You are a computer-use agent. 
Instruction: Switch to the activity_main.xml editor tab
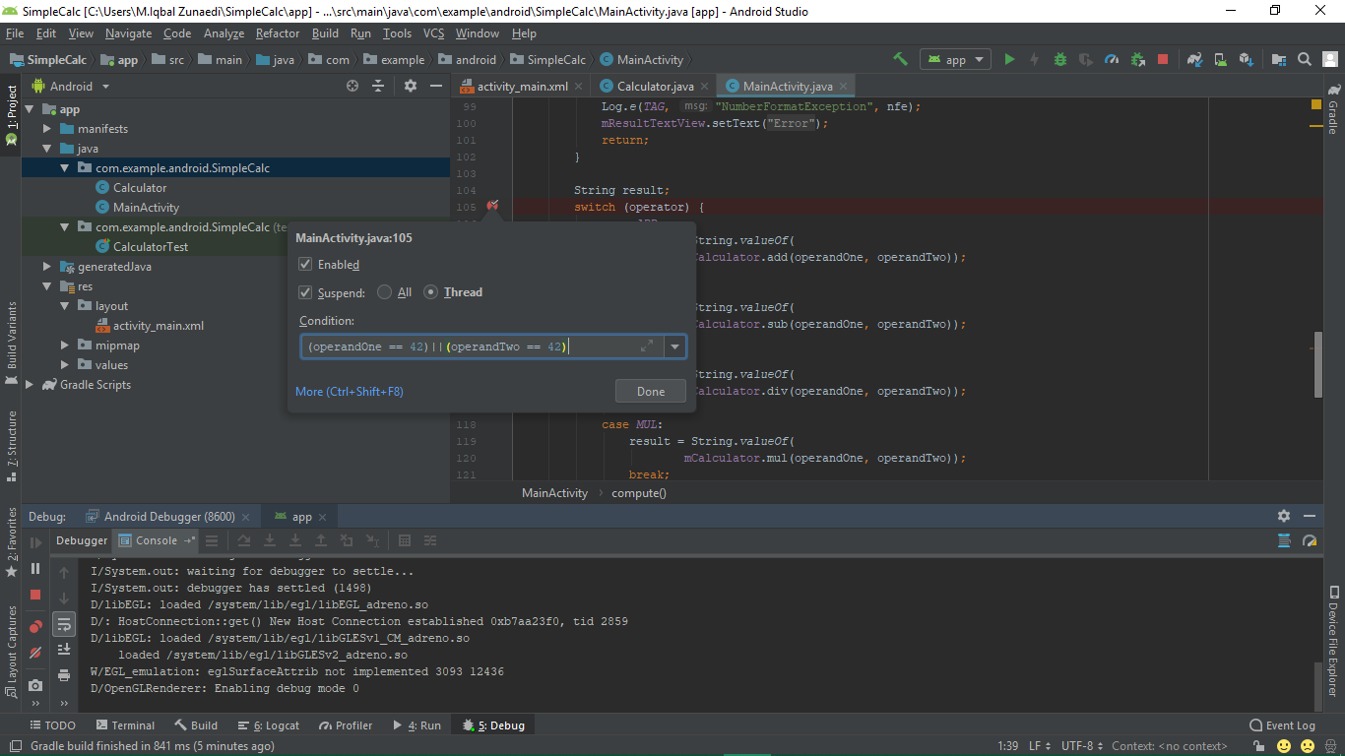pyautogui.click(x=523, y=86)
